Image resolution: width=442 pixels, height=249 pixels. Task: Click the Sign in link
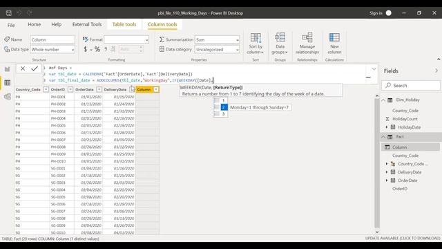click(376, 13)
